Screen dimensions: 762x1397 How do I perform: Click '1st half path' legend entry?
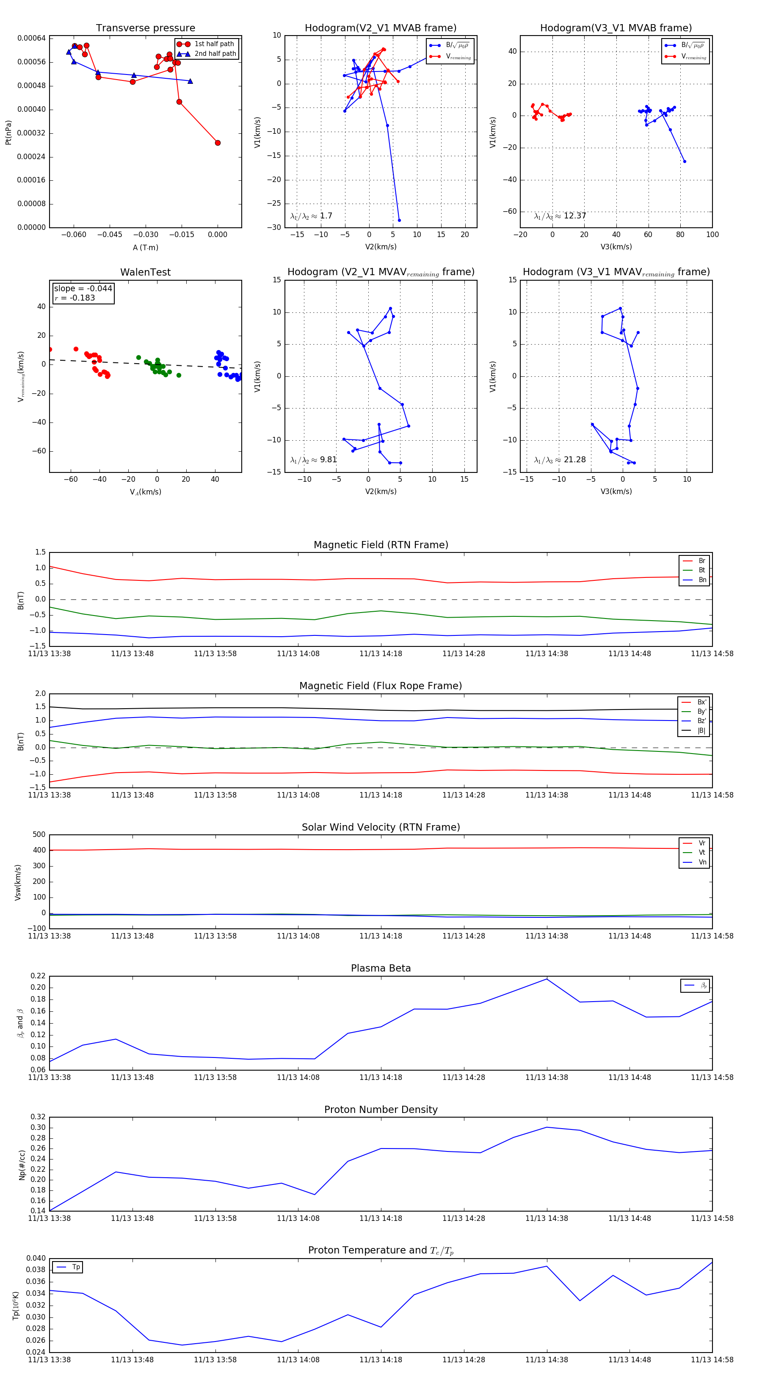[207, 44]
